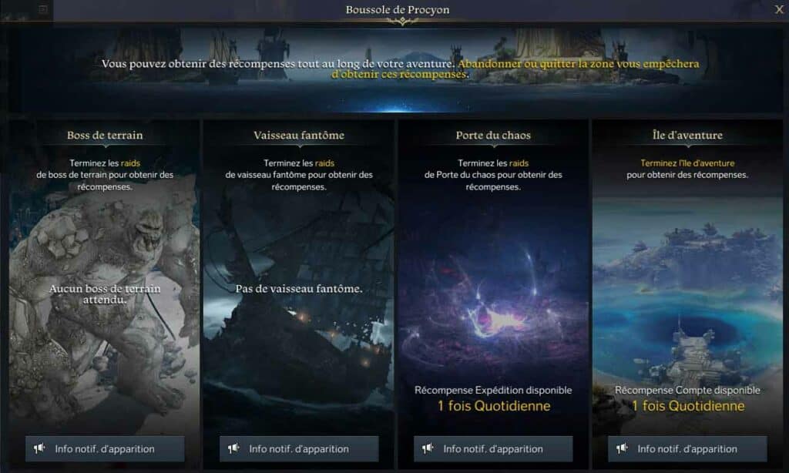This screenshot has width=789, height=473.
Task: Select the Île d'aventure panel title
Action: click(687, 135)
